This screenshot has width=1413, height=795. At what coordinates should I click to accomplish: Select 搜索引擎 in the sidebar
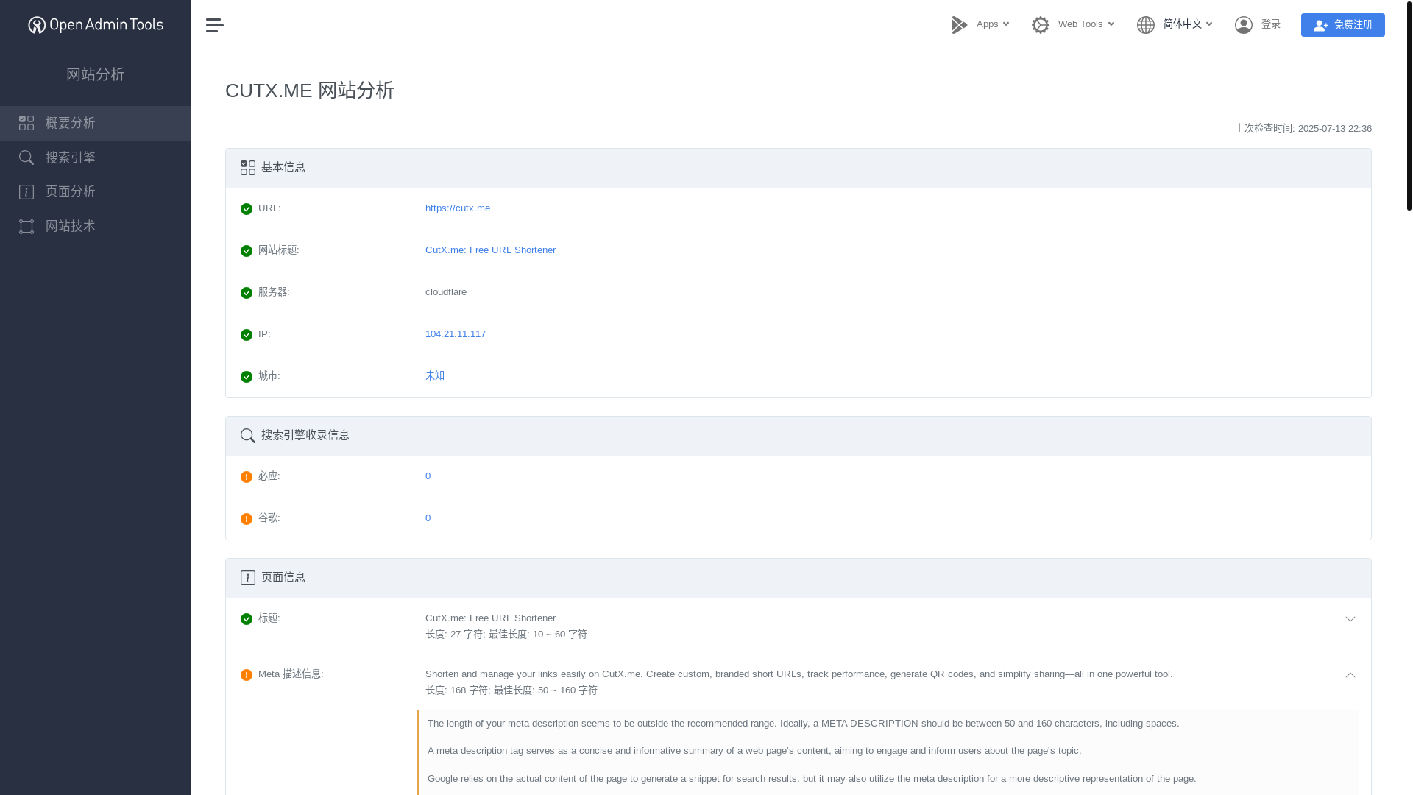tap(96, 158)
